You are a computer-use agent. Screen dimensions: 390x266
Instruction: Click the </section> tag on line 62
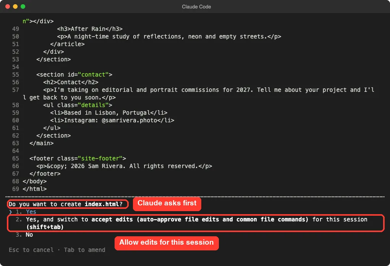pyautogui.click(x=53, y=136)
